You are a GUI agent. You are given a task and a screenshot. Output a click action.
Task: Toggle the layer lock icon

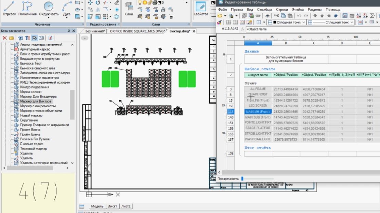(150, 2)
